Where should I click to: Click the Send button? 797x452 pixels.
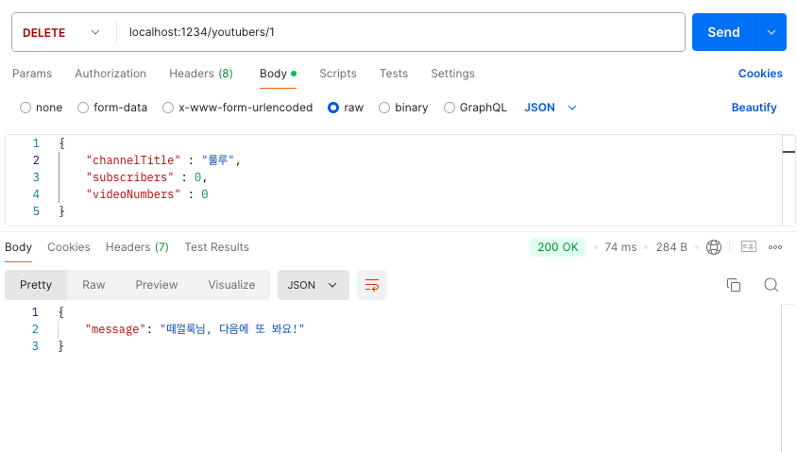click(x=723, y=32)
